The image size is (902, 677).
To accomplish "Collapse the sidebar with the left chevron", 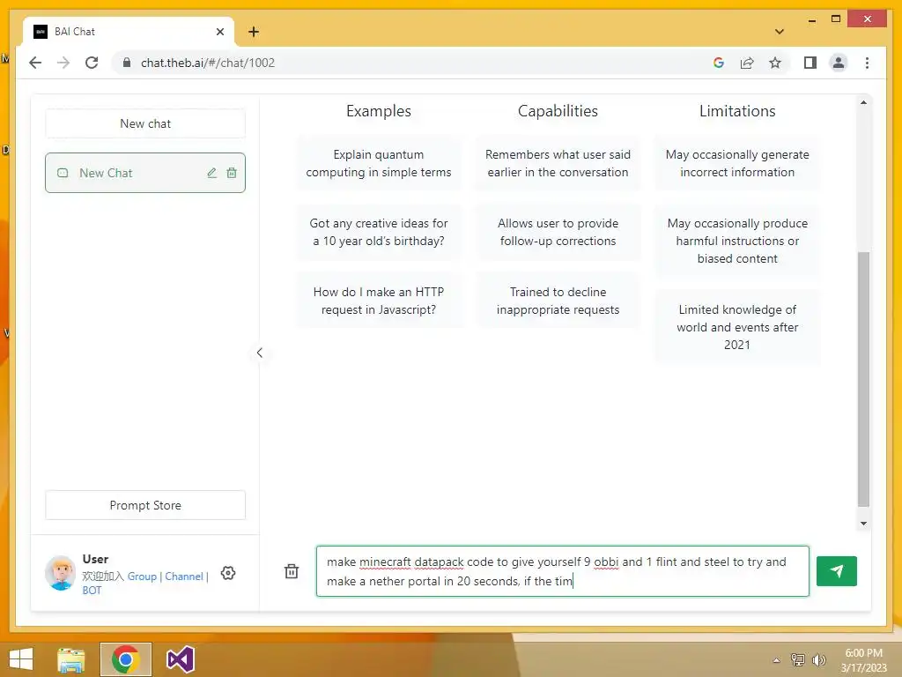I will point(260,353).
